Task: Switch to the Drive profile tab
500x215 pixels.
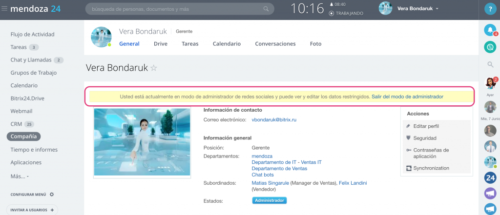Action: [160, 44]
